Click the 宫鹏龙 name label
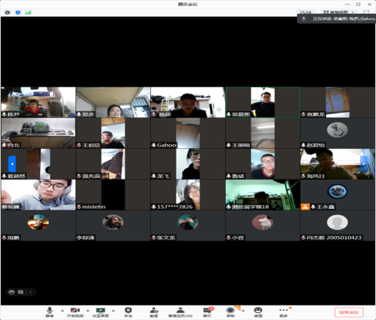 pos(316,115)
